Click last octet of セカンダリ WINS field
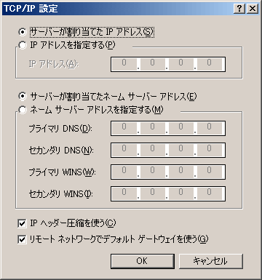The image size is (262, 280). pyautogui.click(x=209, y=193)
